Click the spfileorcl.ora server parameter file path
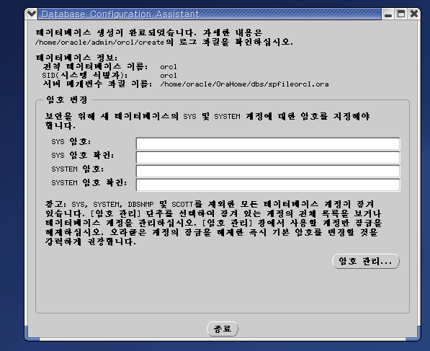Screen dimensions: 430x351 click(x=244, y=84)
